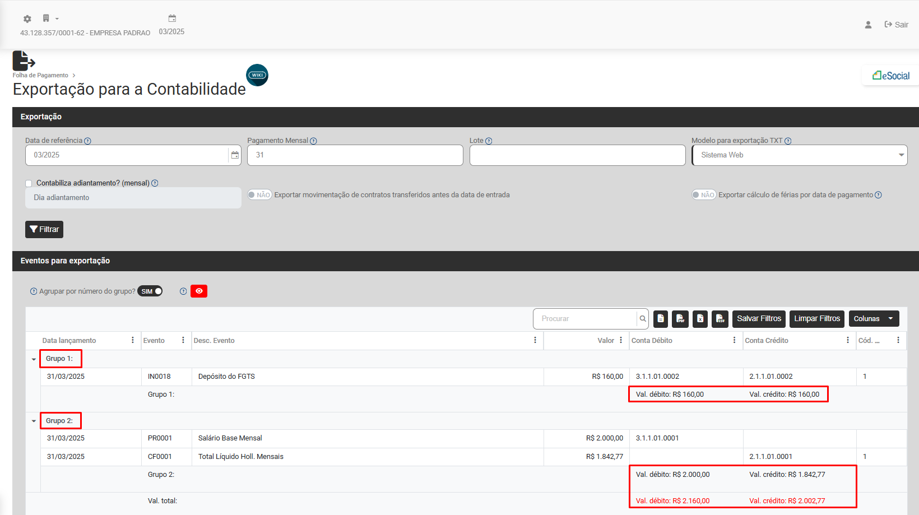Open the company selector dropdown
The height and width of the screenshot is (515, 919).
50,18
